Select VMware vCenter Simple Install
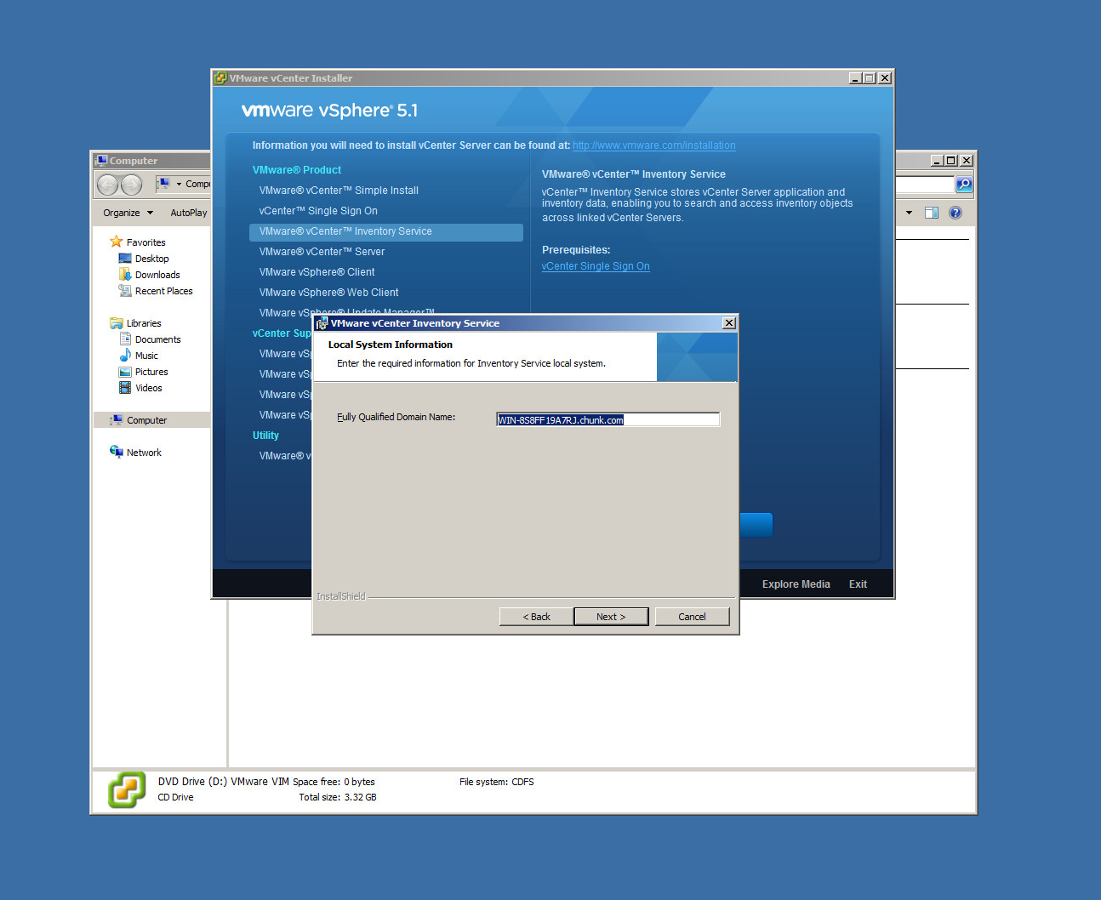This screenshot has height=900, width=1101. (x=339, y=191)
